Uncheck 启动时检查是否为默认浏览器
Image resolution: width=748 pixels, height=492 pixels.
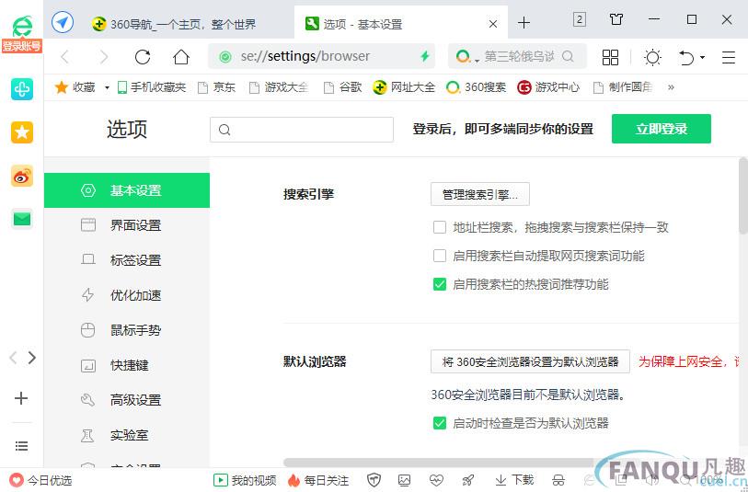click(440, 423)
